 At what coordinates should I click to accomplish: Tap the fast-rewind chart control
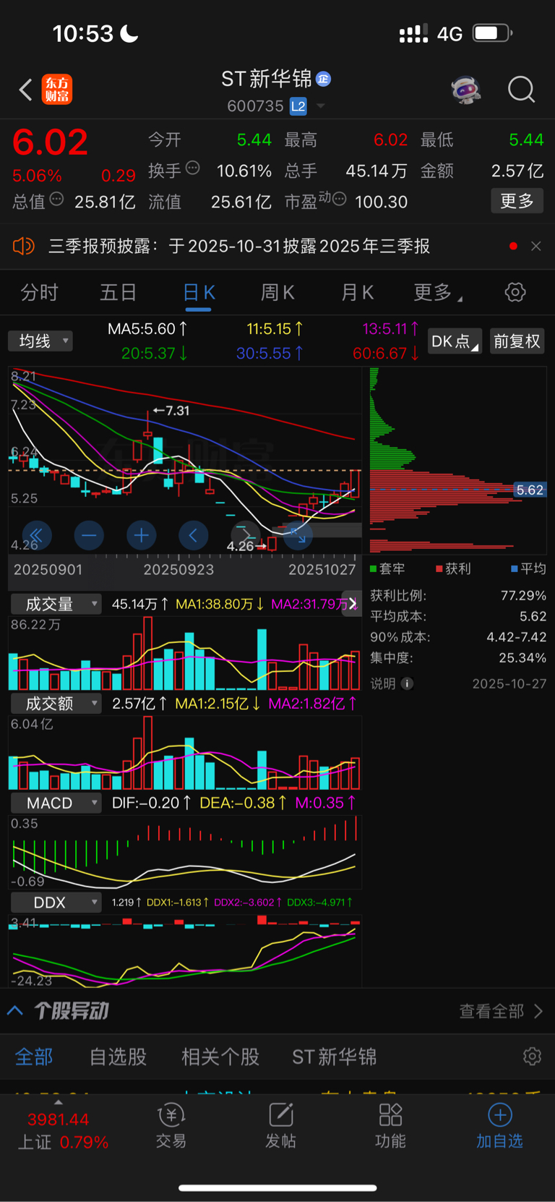tap(37, 535)
